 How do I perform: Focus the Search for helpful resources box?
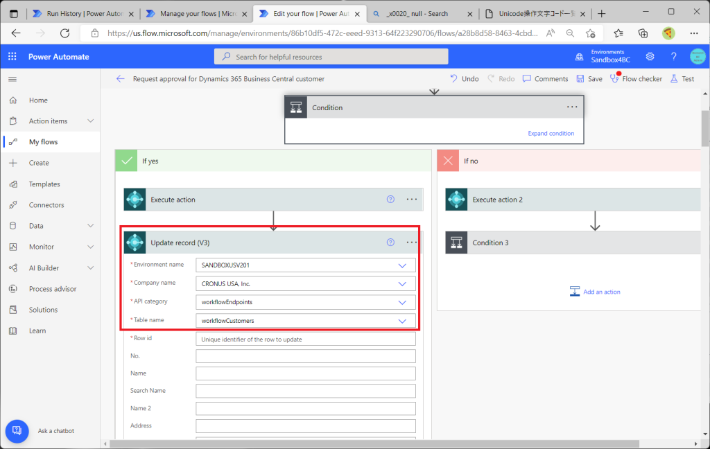coord(331,57)
